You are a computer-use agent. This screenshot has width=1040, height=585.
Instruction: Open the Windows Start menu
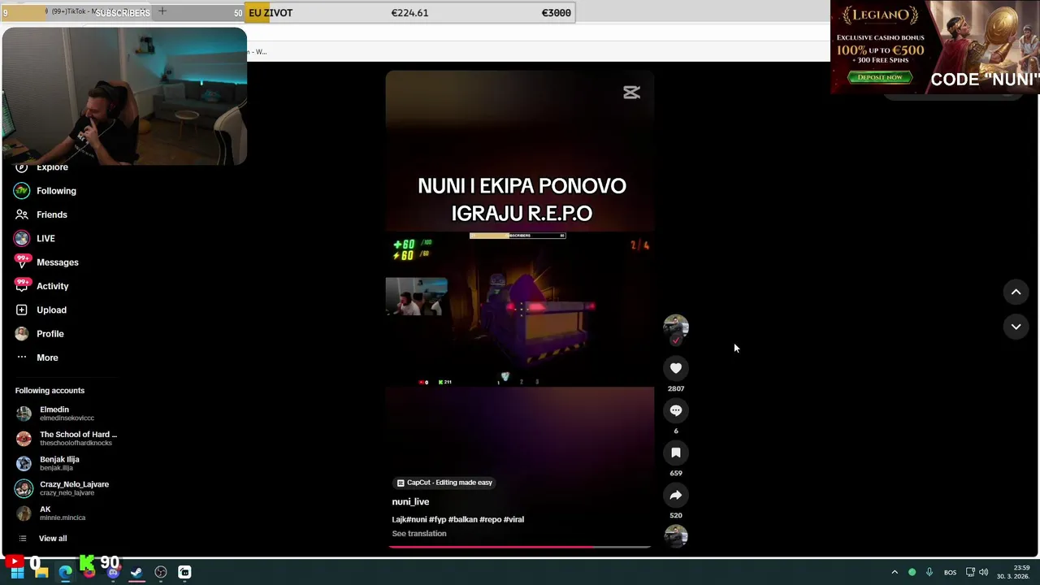point(17,572)
